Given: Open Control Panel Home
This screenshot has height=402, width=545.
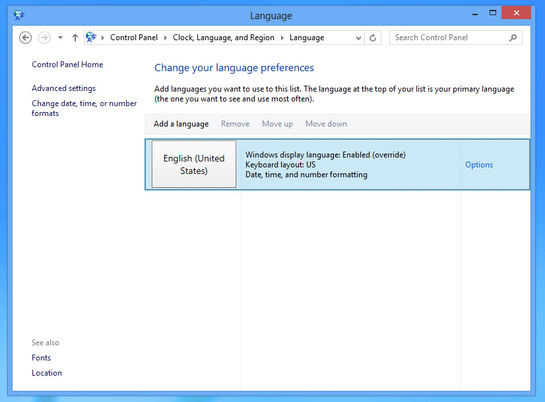Looking at the screenshot, I should click(67, 65).
